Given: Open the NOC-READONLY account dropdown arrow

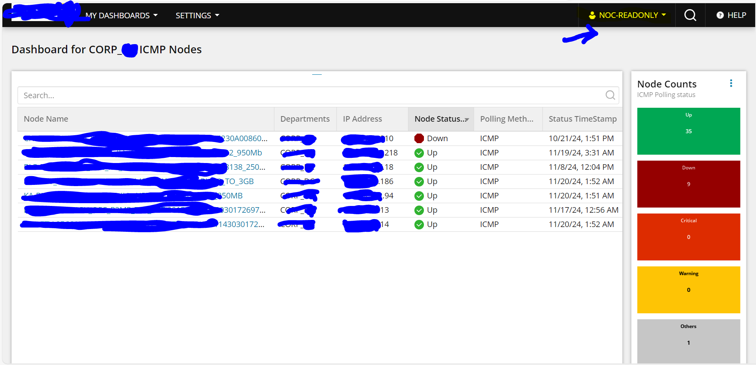Looking at the screenshot, I should [664, 15].
